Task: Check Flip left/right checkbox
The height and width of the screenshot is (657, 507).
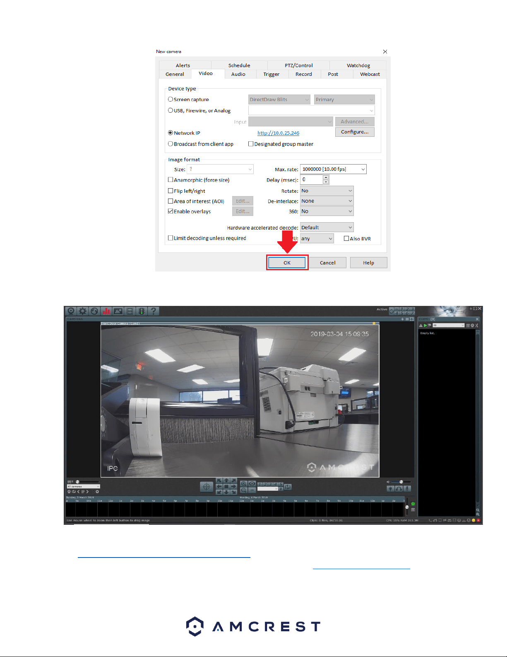Action: 170,191
